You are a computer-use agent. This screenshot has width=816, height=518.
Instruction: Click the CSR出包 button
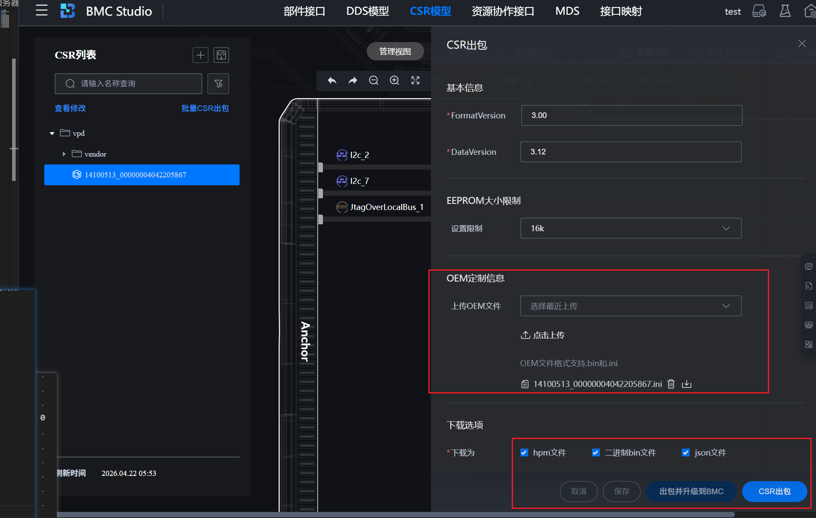tap(774, 491)
